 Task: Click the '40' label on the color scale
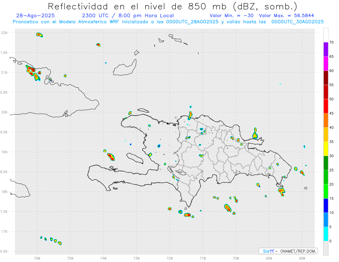tap(331, 127)
